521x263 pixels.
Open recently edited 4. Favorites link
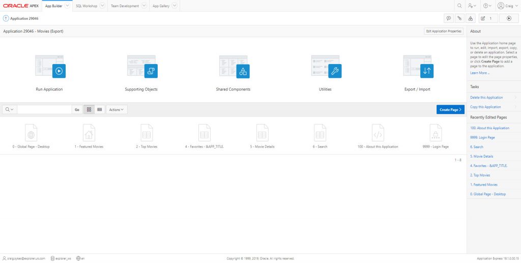489,166
